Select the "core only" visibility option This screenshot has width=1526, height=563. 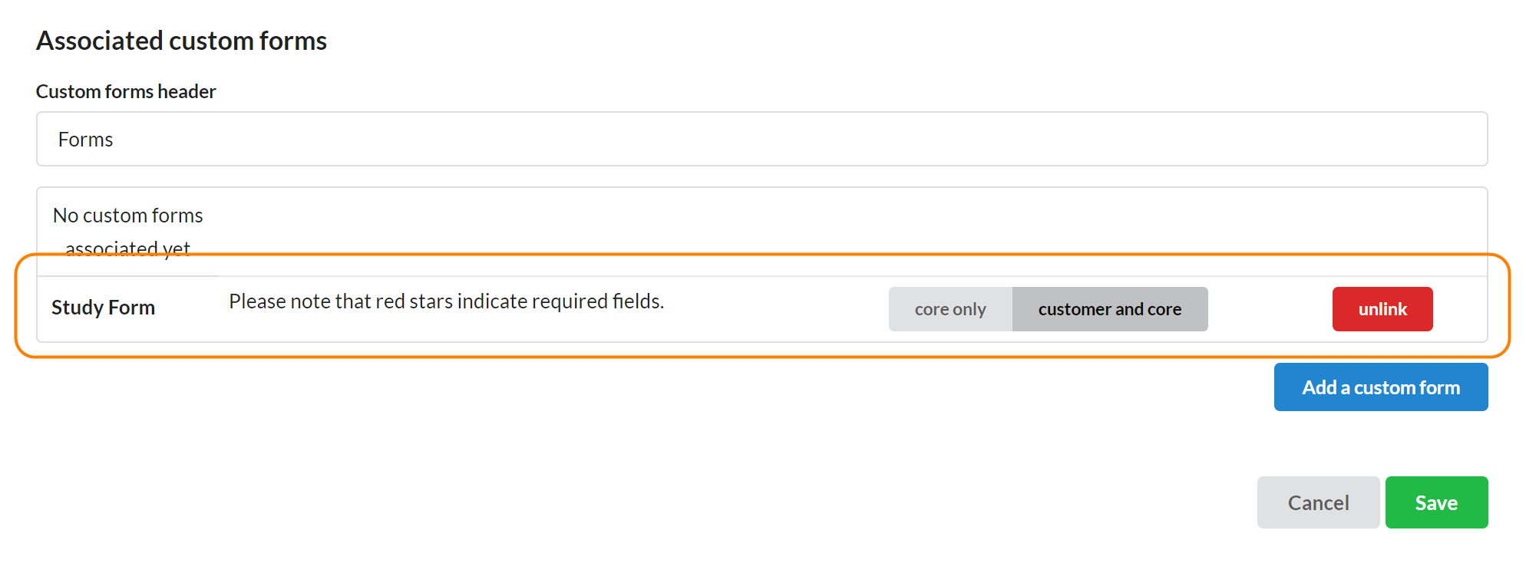click(950, 309)
